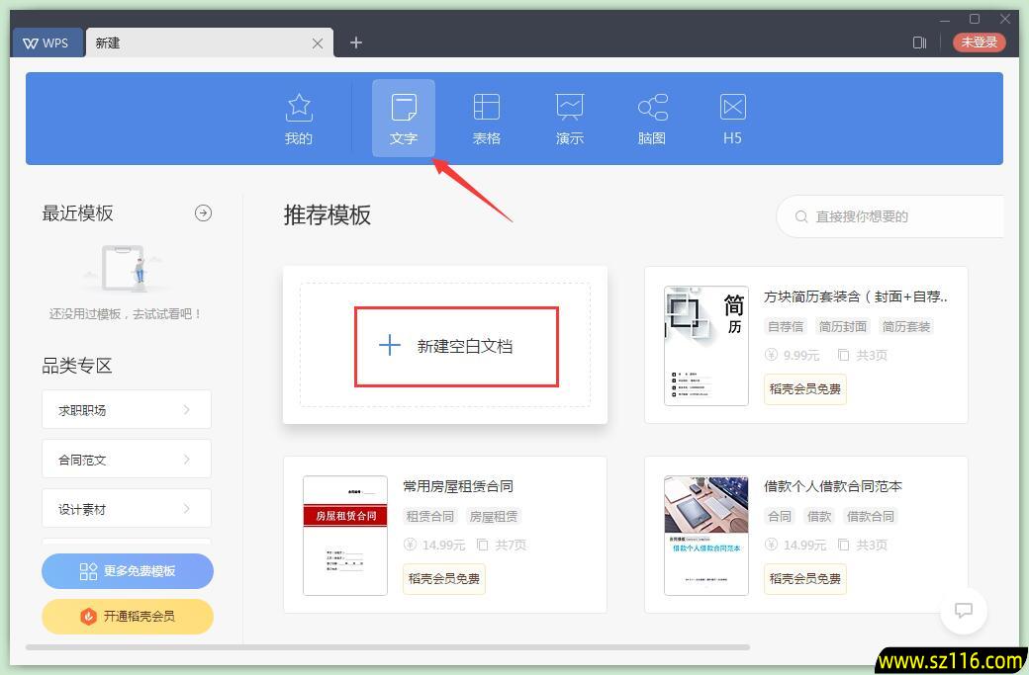The image size is (1029, 675).
Task: Click the 方块简历套装 template thumbnail
Action: click(705, 344)
